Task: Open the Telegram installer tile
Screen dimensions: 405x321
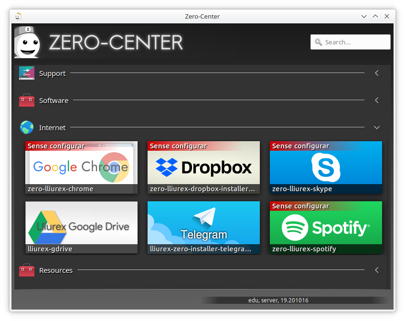Action: (203, 228)
